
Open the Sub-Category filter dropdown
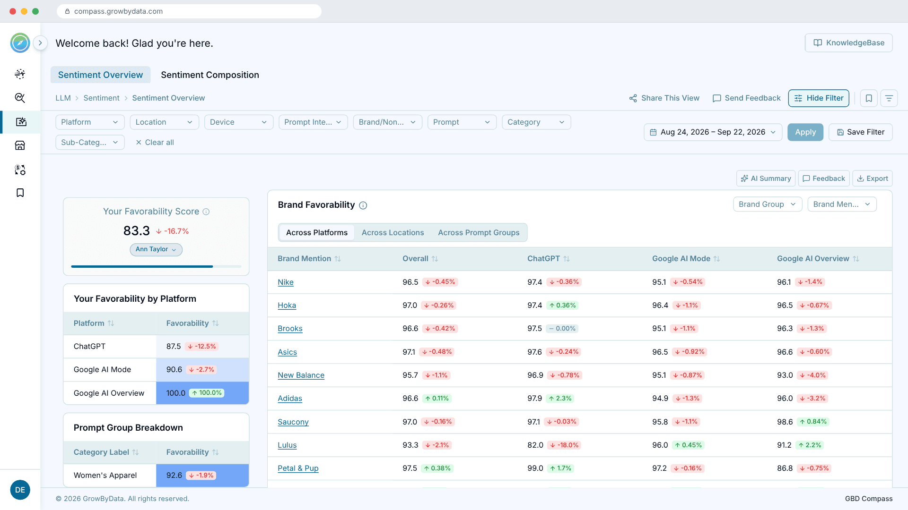[90, 143]
